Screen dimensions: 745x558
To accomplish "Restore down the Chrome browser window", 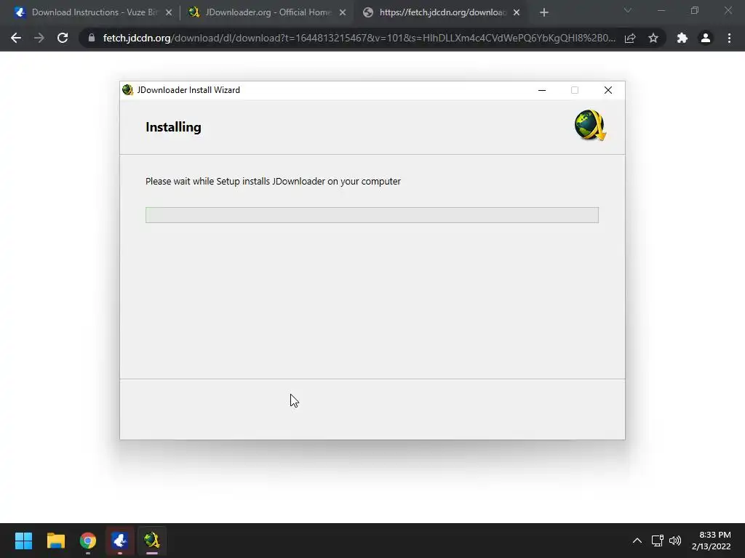I will click(695, 10).
